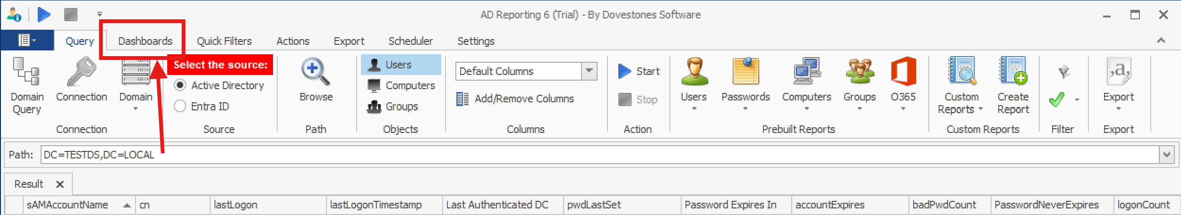The width and height of the screenshot is (1181, 215).
Task: Click the Browse path icon
Action: coord(316,73)
